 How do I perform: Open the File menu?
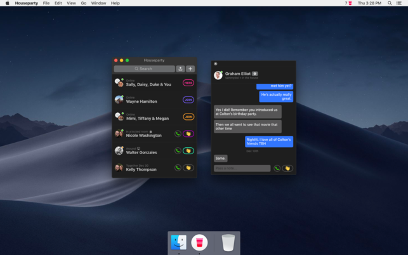pos(46,3)
